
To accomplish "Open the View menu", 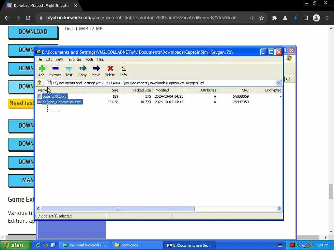I will point(59,59).
